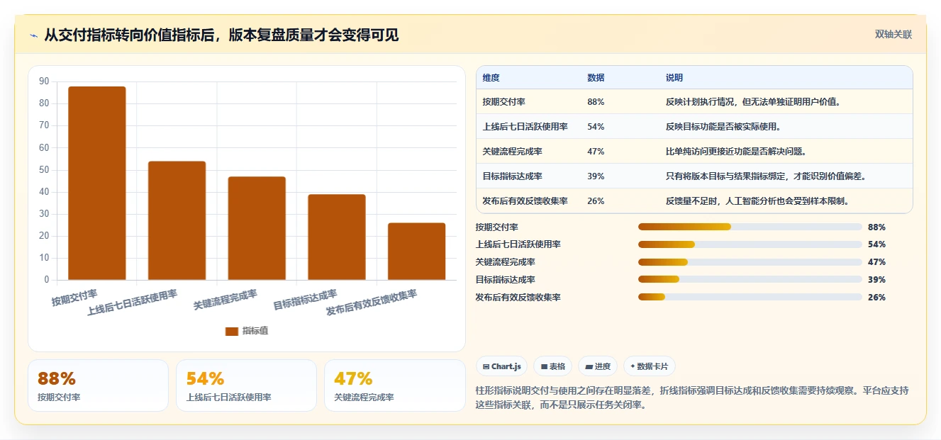Click the 47% progress bar for 关键流程完成率

tap(750, 262)
